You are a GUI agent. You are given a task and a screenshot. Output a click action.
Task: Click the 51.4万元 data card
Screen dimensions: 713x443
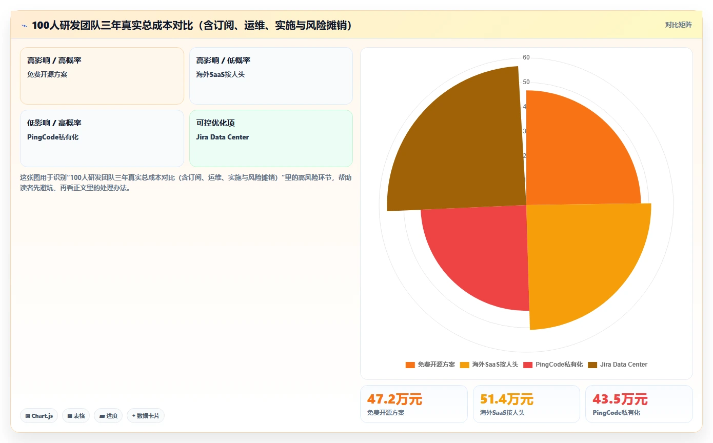[x=526, y=404]
